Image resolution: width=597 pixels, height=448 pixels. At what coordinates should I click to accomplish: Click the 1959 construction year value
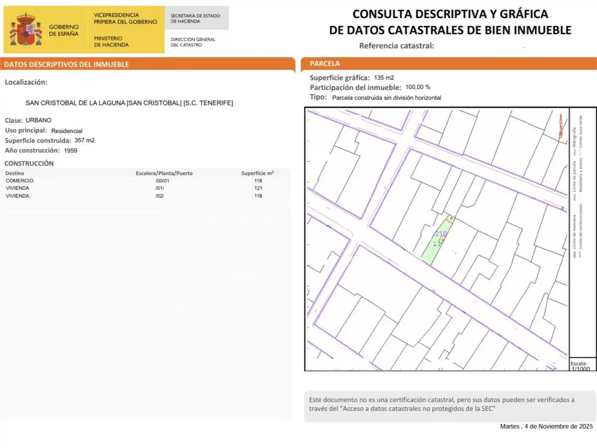(x=70, y=151)
